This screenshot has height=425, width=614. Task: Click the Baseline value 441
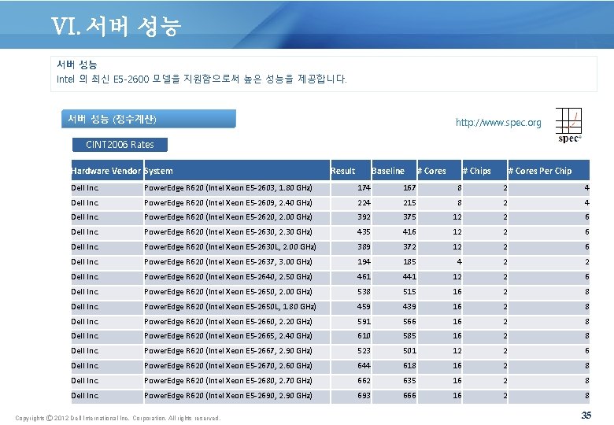coord(409,277)
